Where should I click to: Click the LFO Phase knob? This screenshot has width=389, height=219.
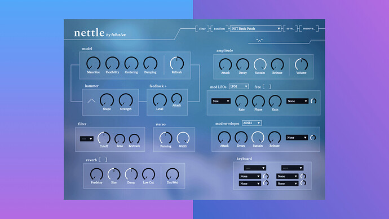258,101
